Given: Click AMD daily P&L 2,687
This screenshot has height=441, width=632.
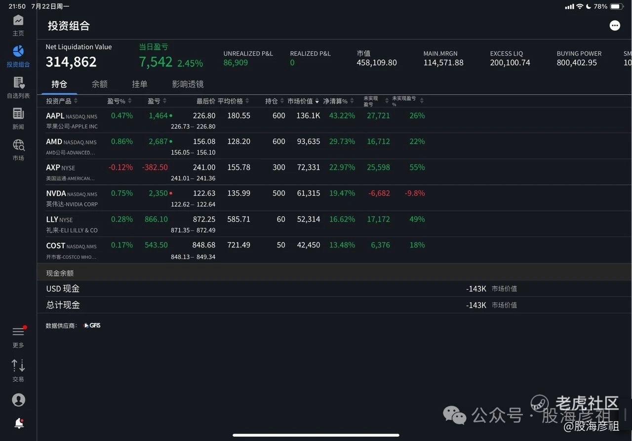Looking at the screenshot, I should [158, 142].
